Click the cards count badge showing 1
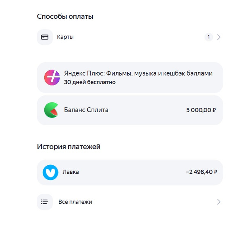Screen dimensions: 244x229 [209, 37]
